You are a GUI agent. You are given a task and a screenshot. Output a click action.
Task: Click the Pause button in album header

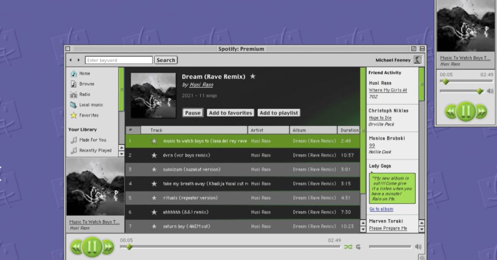click(193, 113)
